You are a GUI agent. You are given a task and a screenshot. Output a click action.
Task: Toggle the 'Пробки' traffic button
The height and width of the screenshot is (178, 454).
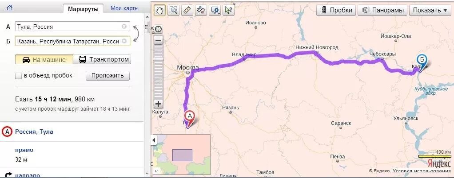[x=336, y=10]
